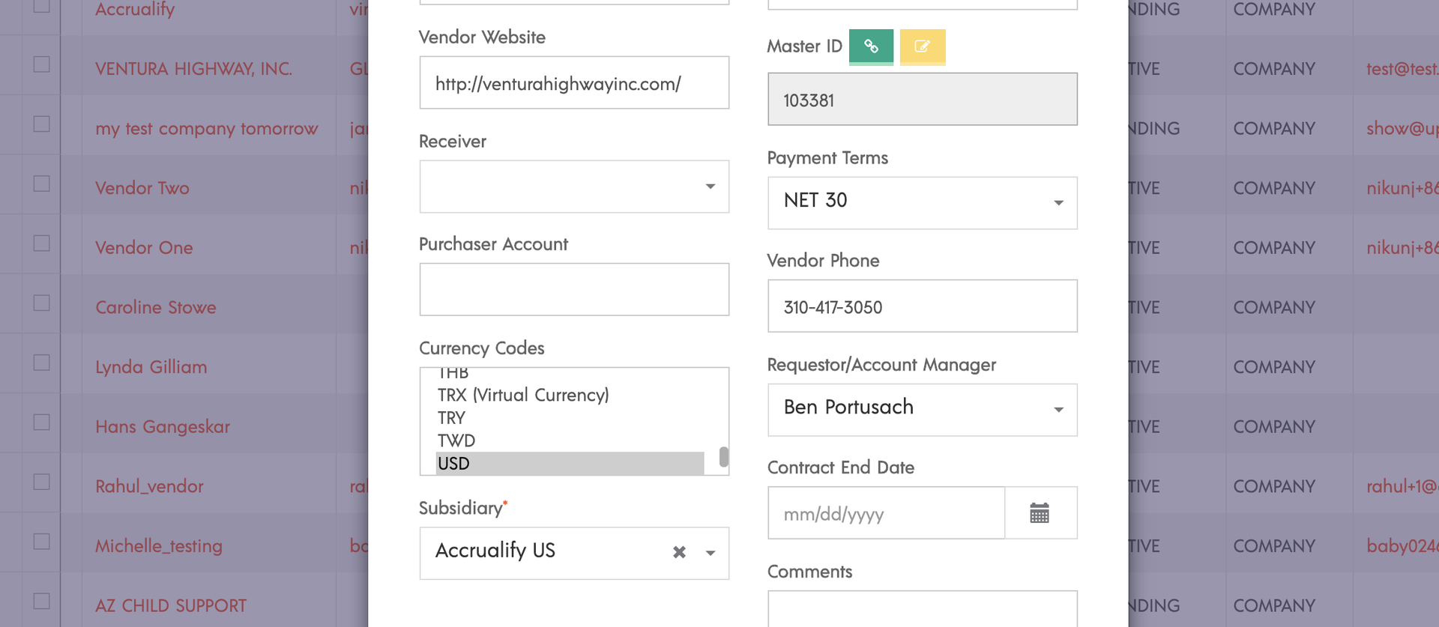Select TRX (Virtual Currency) currency option
1439x627 pixels.
570,395
